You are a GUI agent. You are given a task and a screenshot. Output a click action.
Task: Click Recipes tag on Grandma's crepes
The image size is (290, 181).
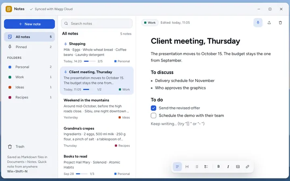122,146
